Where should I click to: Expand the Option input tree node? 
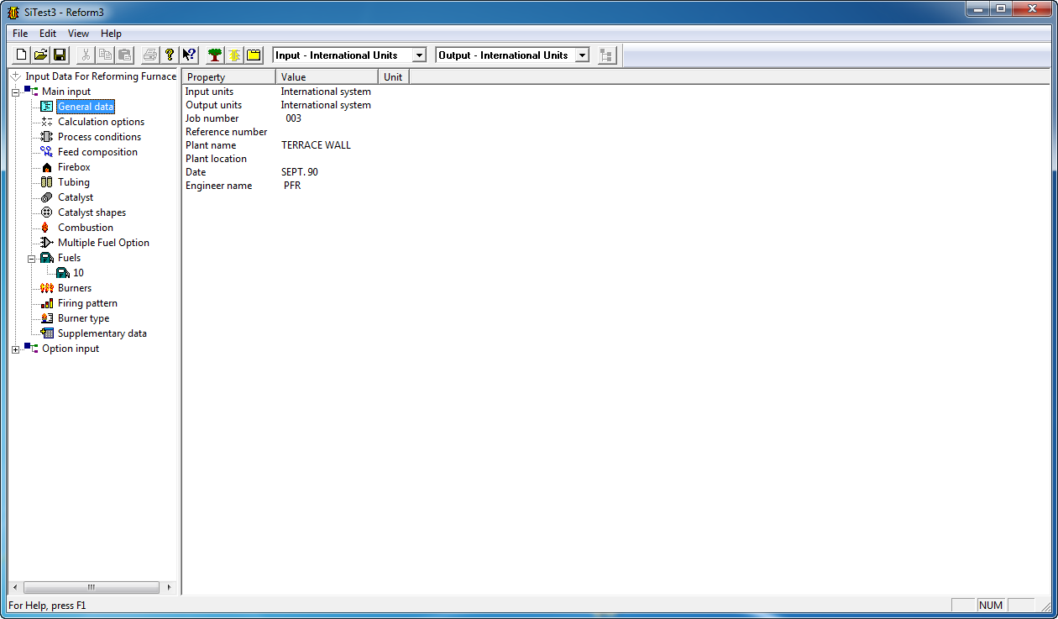tap(15, 349)
